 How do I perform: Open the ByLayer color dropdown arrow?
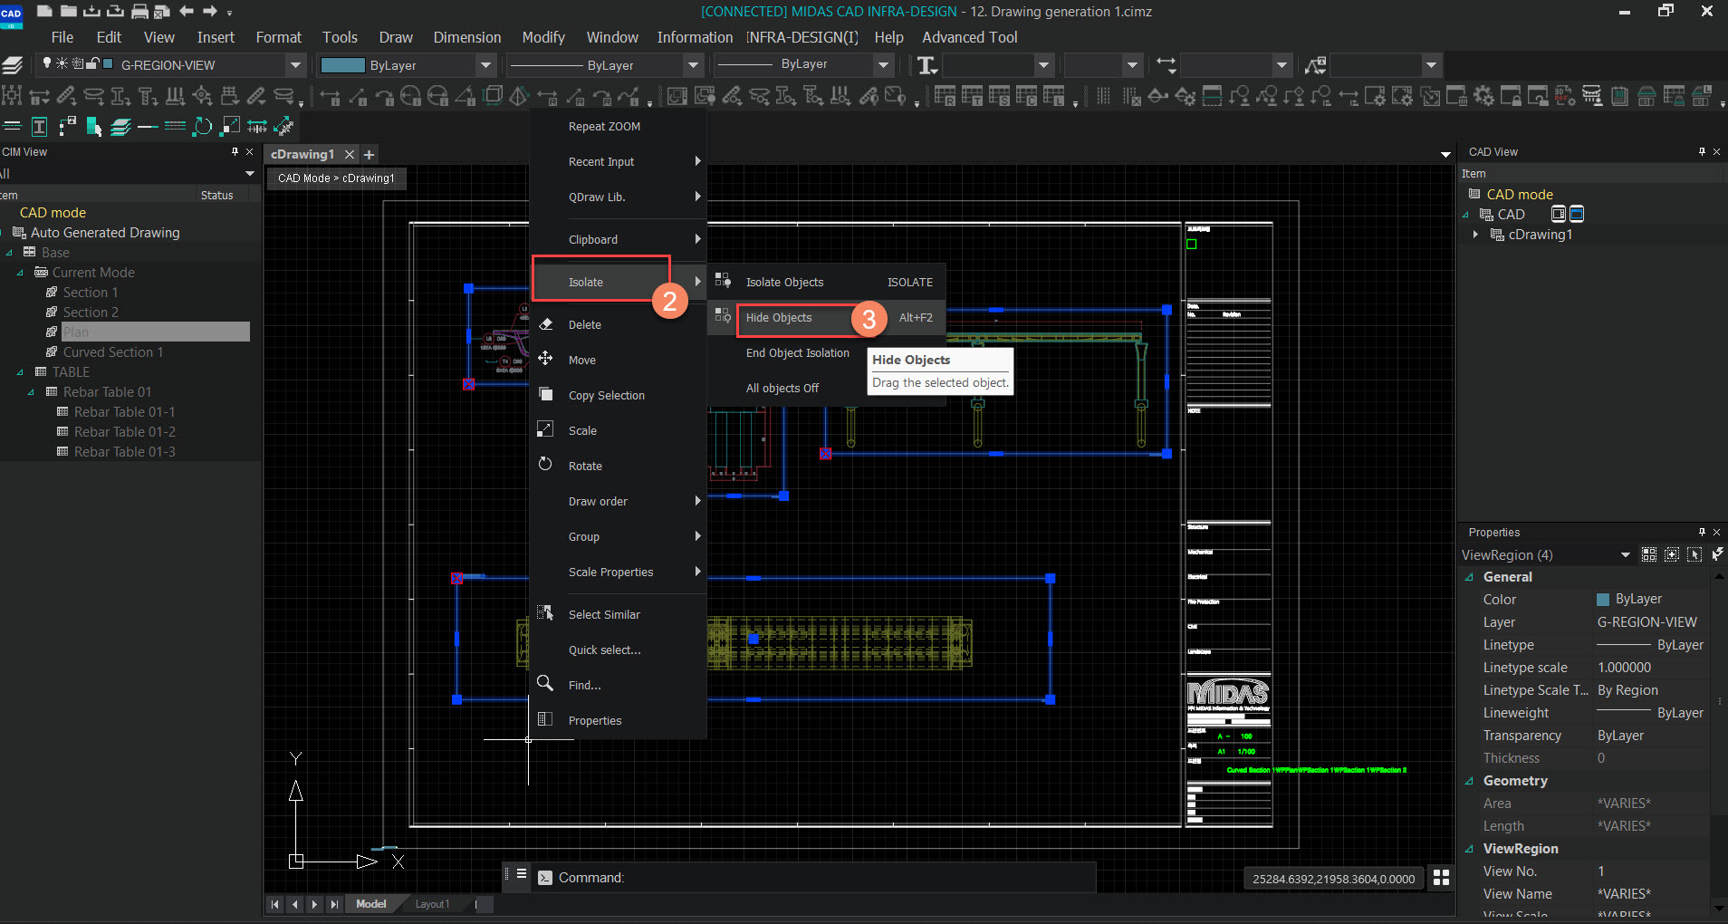pyautogui.click(x=486, y=65)
